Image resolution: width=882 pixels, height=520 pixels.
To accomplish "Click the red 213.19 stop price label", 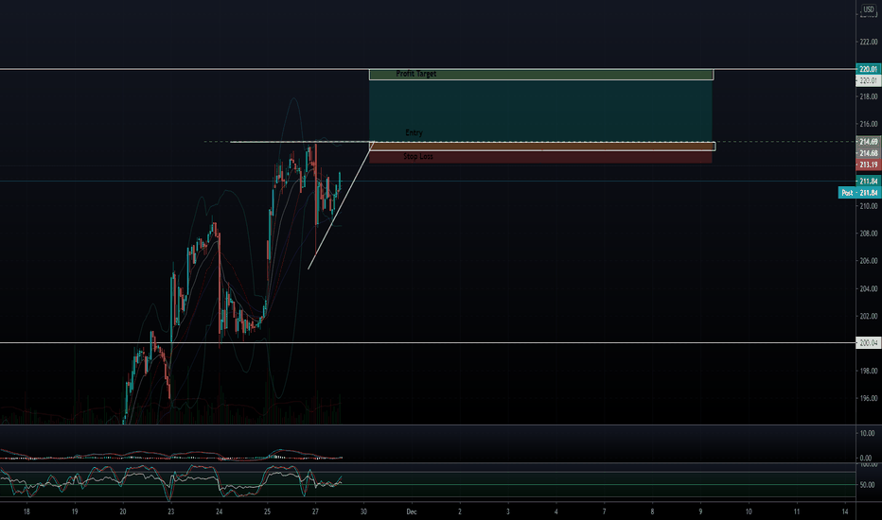I will pyautogui.click(x=869, y=165).
